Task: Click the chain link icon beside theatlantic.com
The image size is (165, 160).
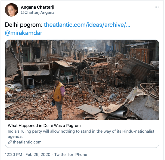Action: click(10, 142)
